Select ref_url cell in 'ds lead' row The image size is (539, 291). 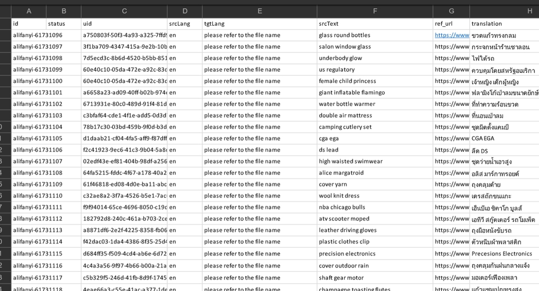pyautogui.click(x=451, y=150)
